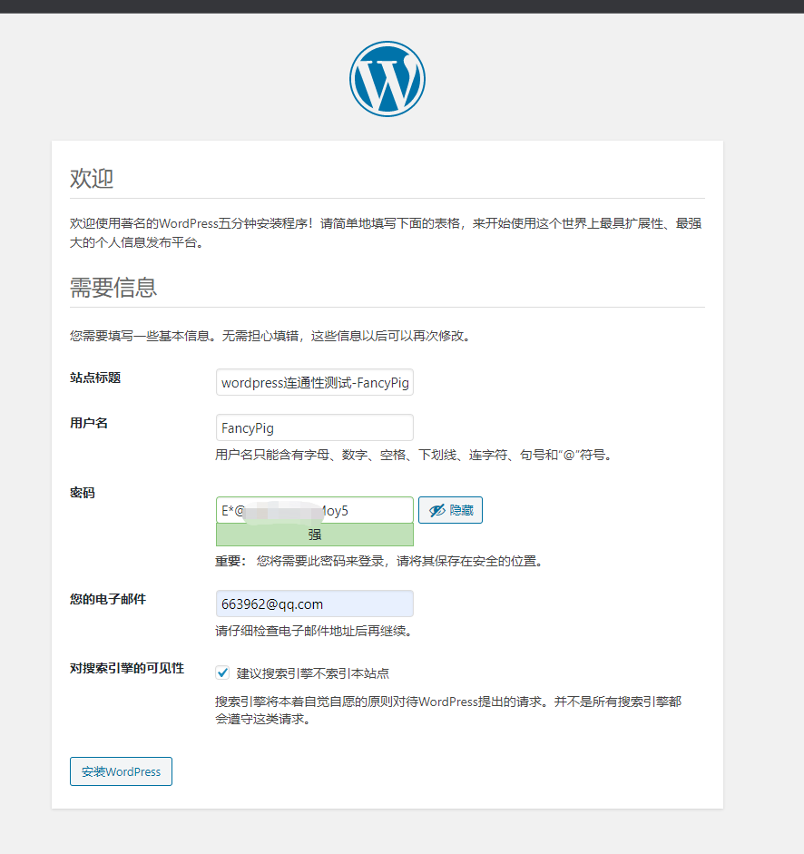Click the 欢迎 heading
This screenshot has width=804, height=854.
92,179
